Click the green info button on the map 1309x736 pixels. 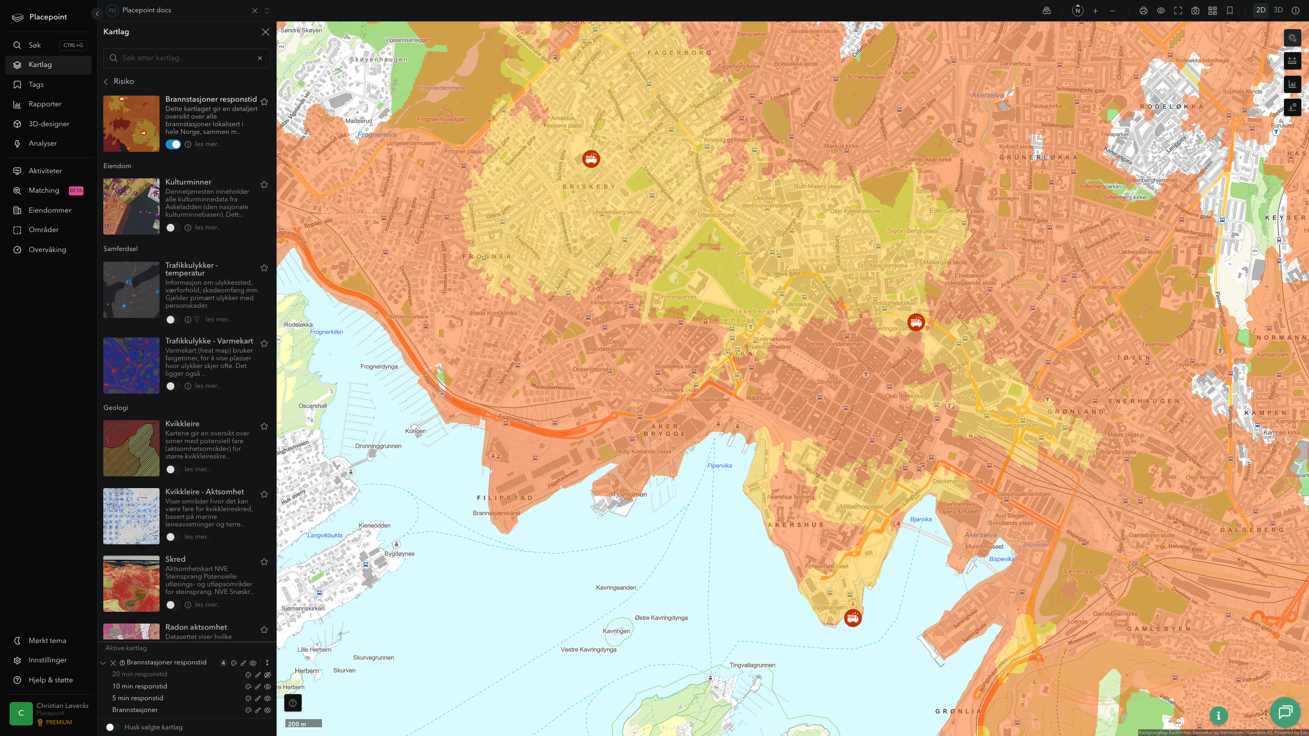click(1218, 716)
